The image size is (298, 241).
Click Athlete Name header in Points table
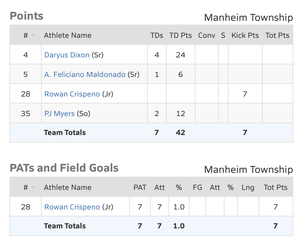[68, 35]
